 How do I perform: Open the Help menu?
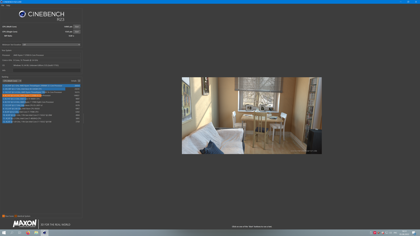[8, 6]
